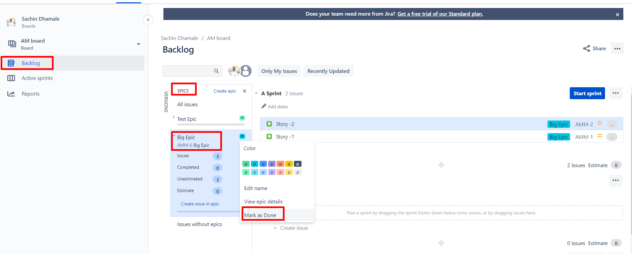Screen dimensions: 632x254
Task: Toggle the Recently Updated filter
Action: [328, 71]
